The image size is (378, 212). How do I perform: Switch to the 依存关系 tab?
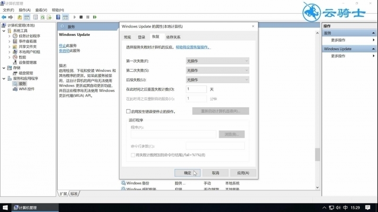tap(173, 37)
